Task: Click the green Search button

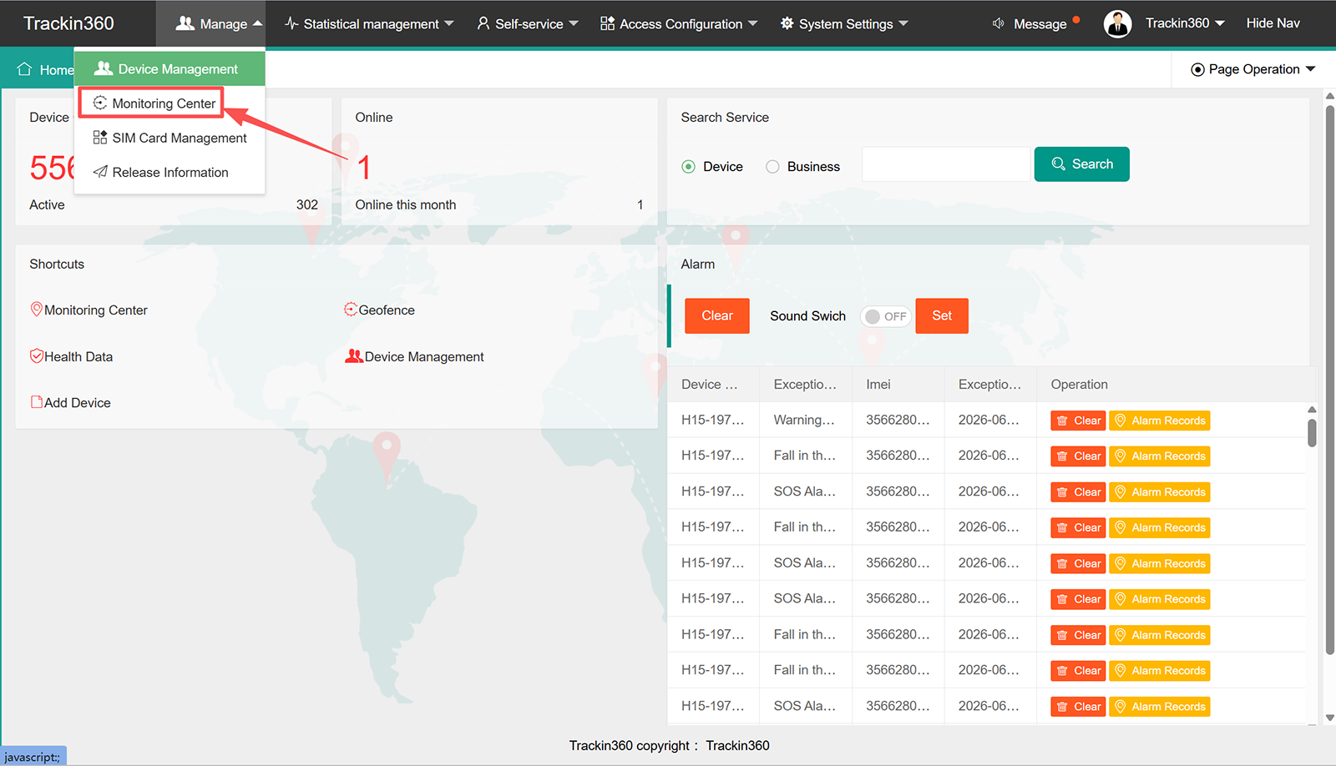Action: click(1081, 164)
